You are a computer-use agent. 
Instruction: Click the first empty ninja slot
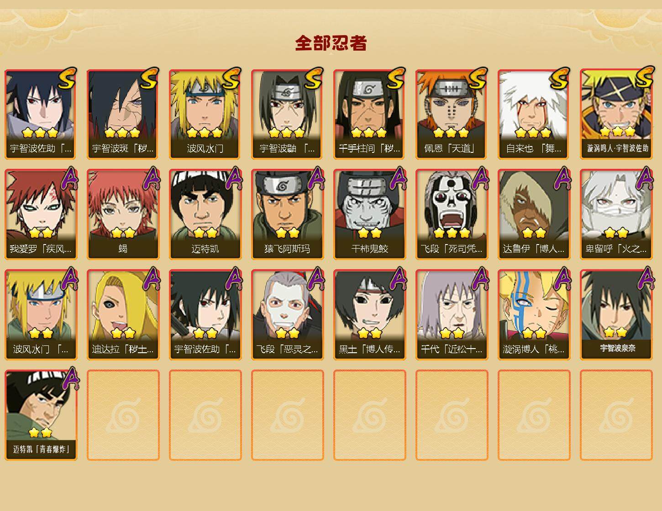click(123, 415)
